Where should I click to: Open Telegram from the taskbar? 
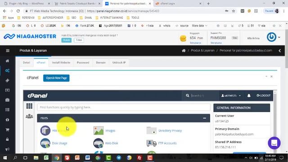point(119,158)
